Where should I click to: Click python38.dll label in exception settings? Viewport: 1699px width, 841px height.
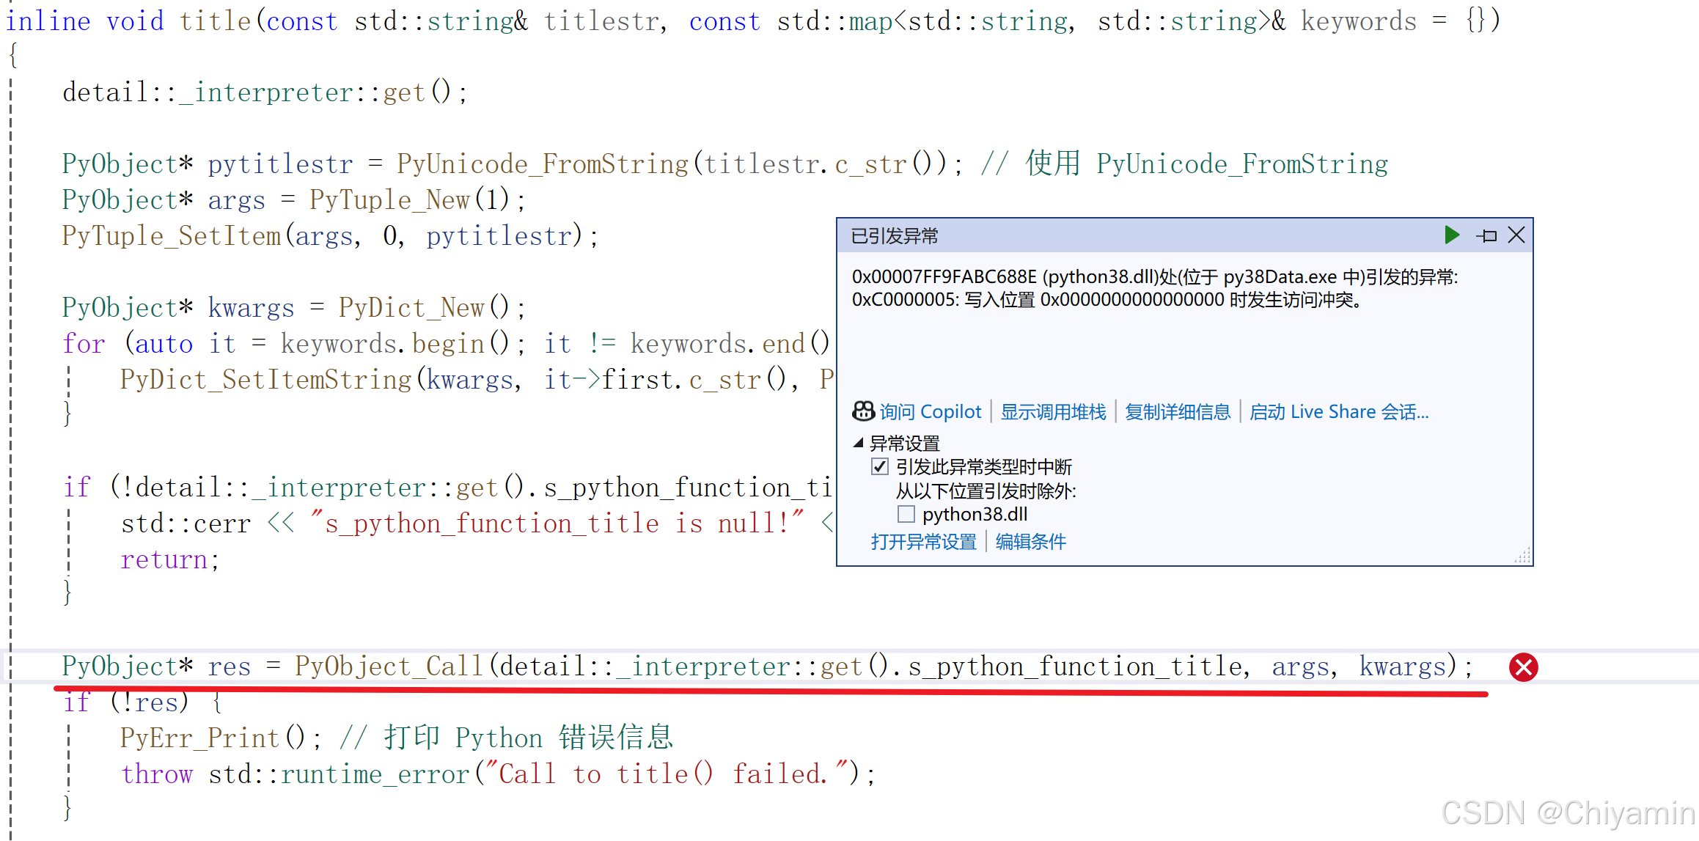[975, 514]
